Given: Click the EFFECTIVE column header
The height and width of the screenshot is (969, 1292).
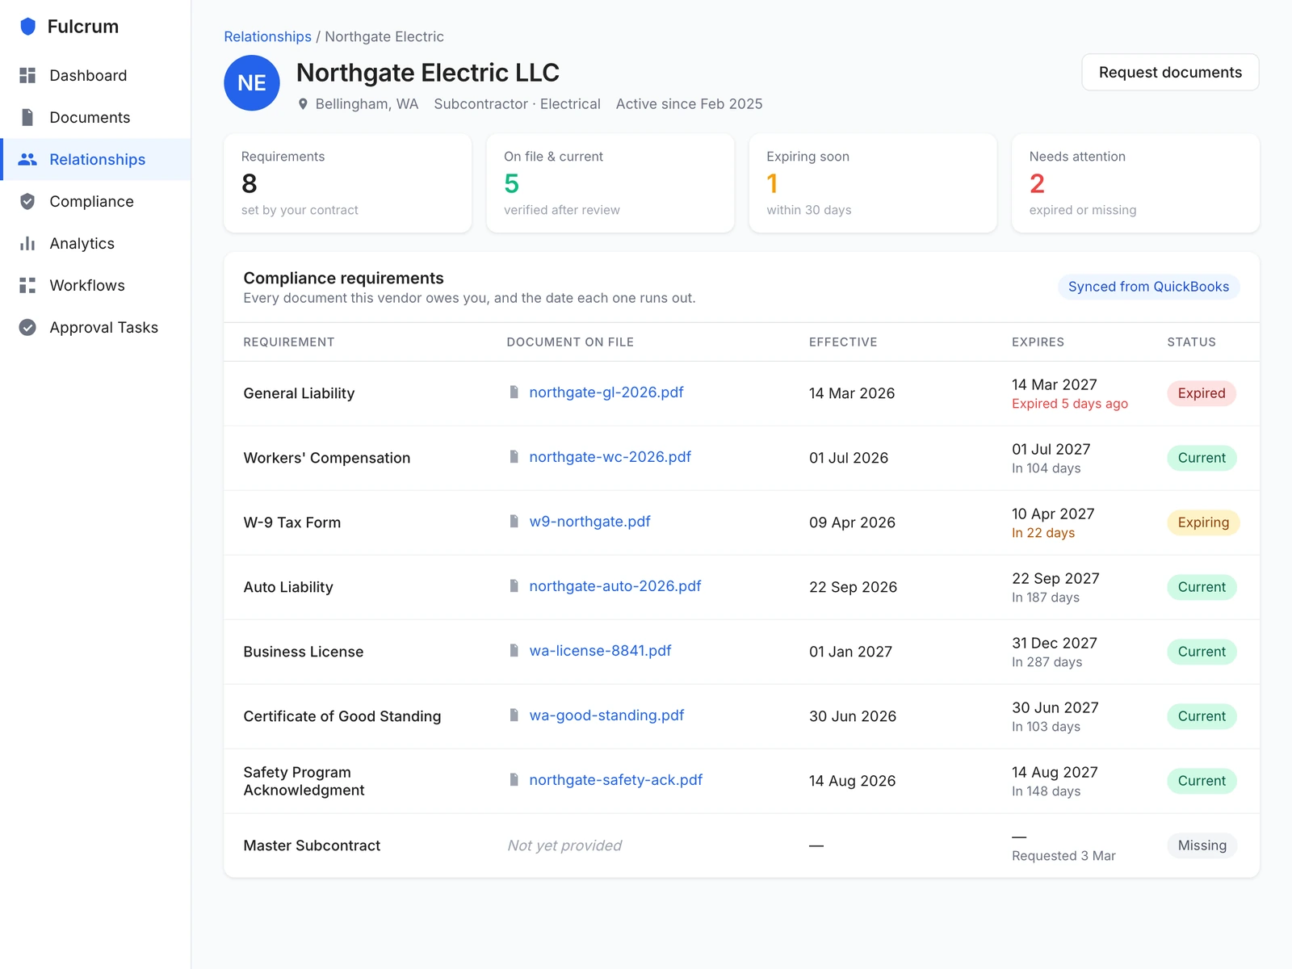Looking at the screenshot, I should 843,342.
